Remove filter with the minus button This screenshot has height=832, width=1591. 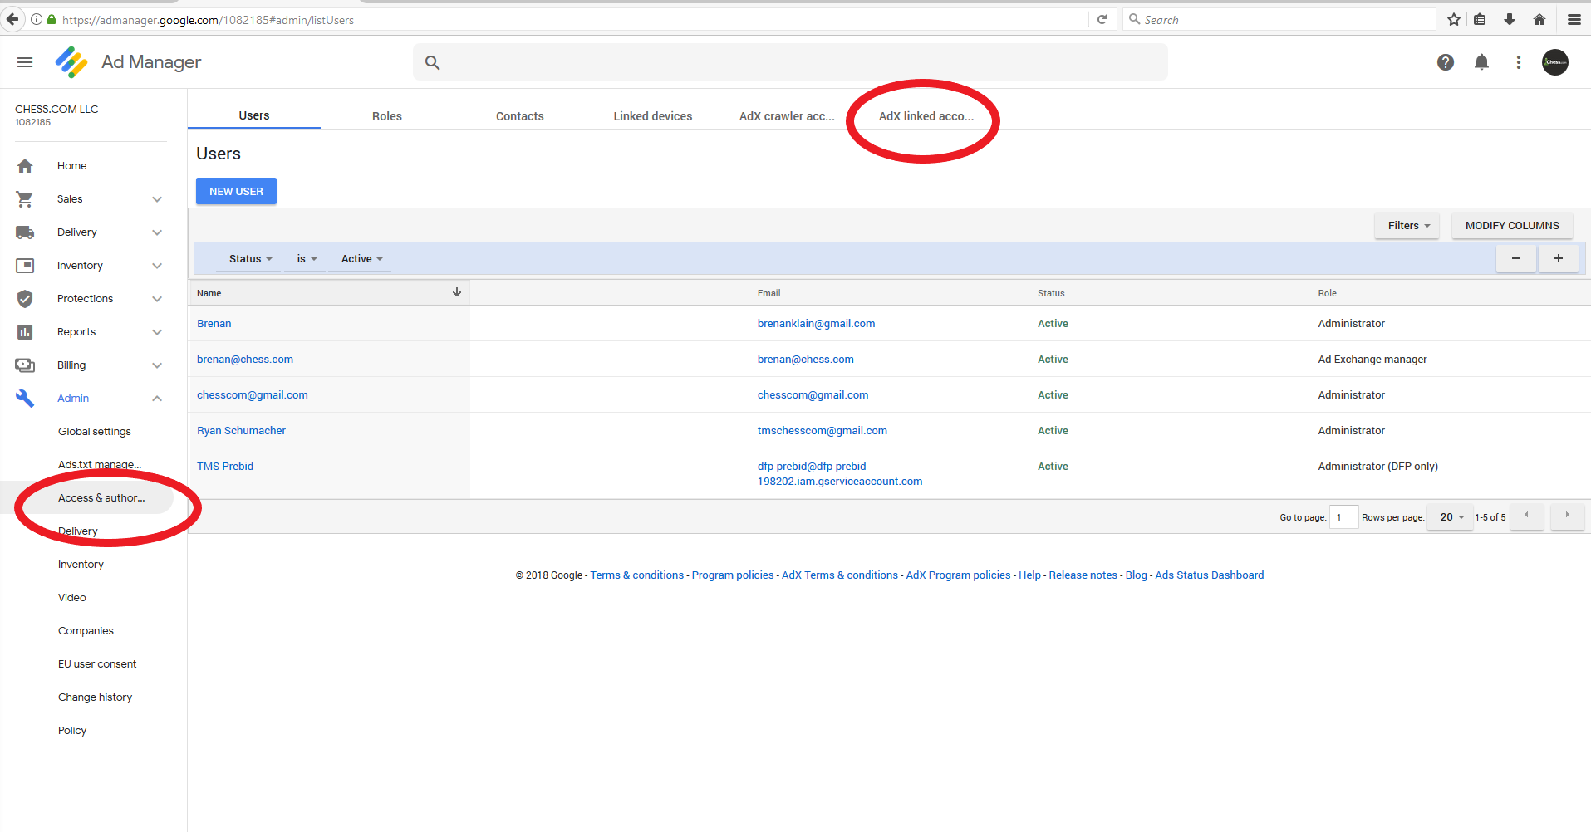1516,259
